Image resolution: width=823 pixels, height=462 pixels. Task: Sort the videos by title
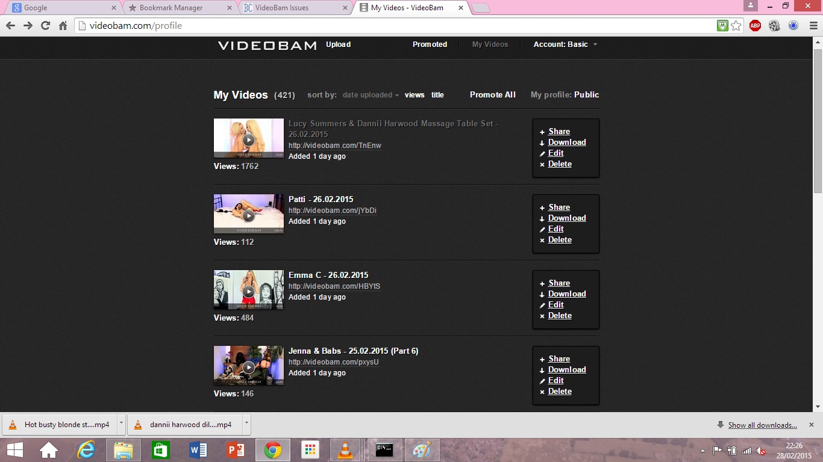coord(437,95)
